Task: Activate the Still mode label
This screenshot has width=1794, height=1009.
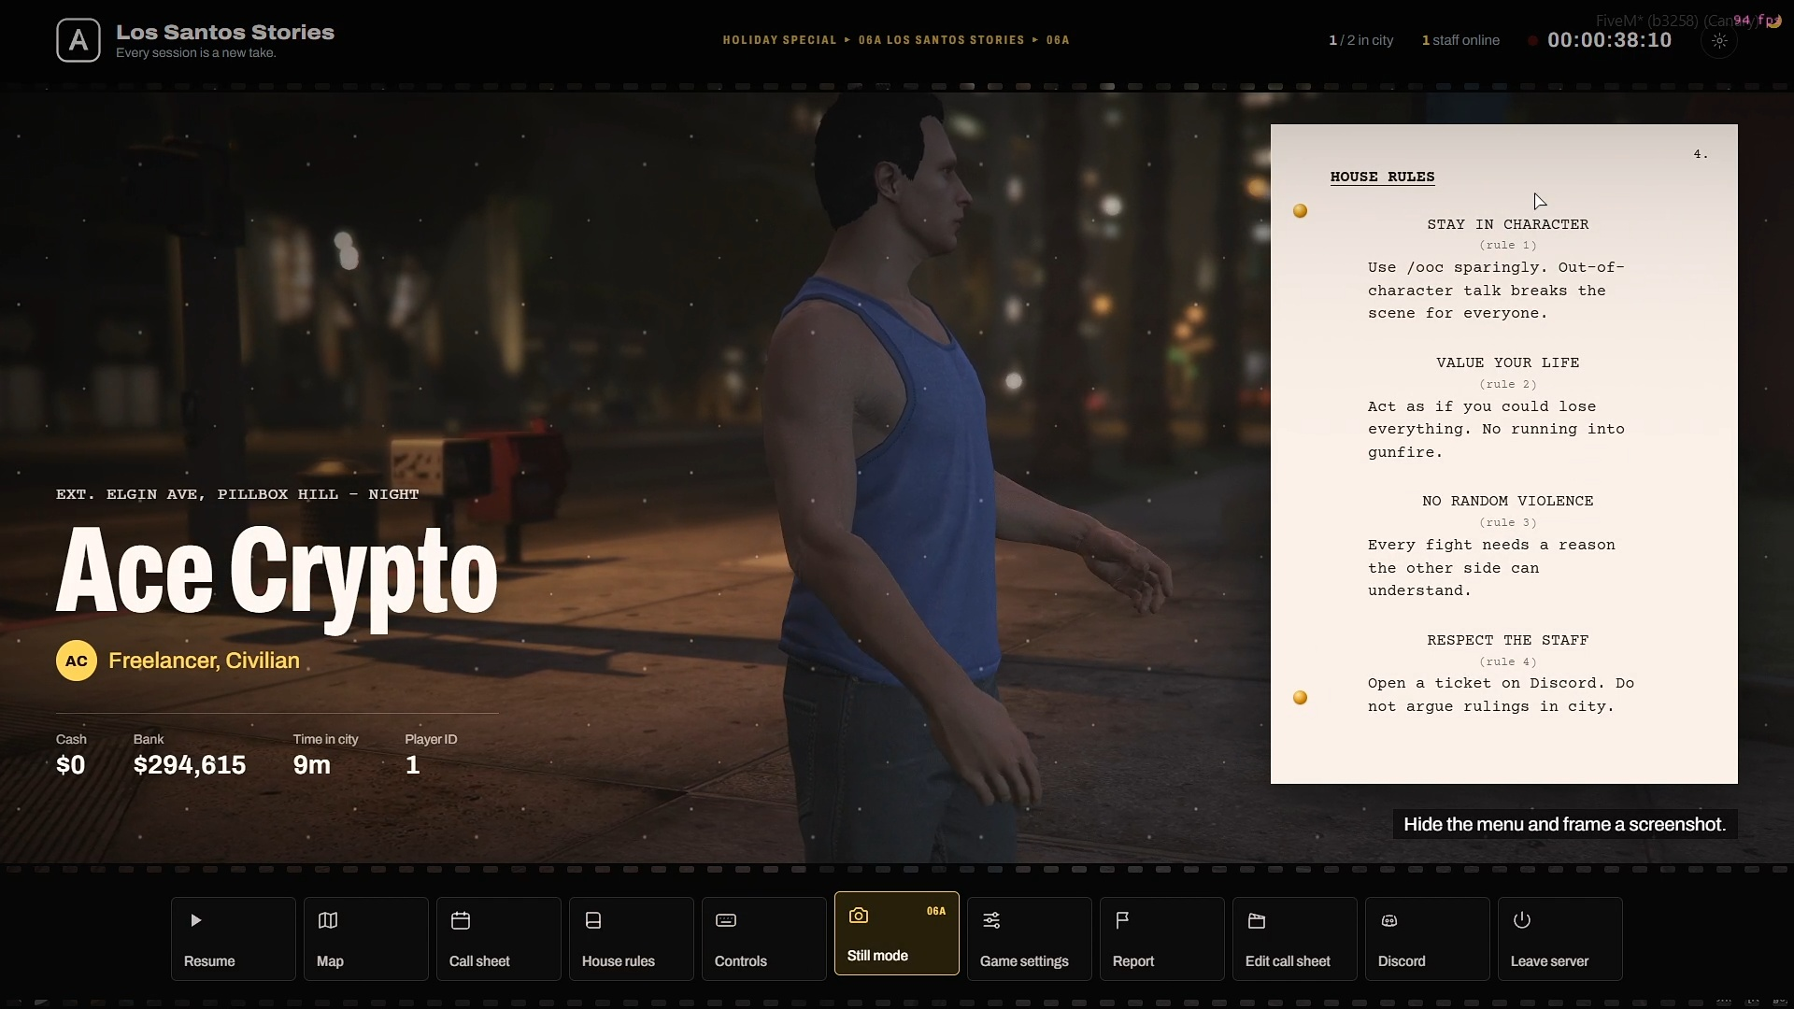Action: point(877,956)
